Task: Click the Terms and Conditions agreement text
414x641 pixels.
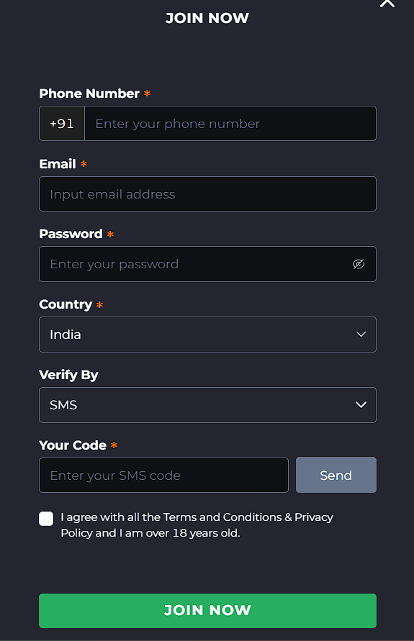Action: (197, 525)
